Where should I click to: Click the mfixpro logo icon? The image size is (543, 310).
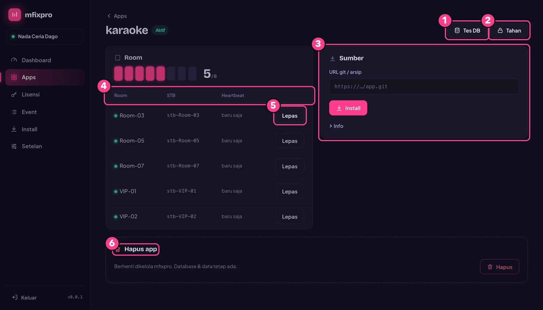coord(15,15)
